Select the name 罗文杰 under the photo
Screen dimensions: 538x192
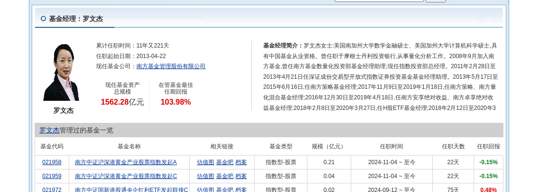(x=63, y=111)
